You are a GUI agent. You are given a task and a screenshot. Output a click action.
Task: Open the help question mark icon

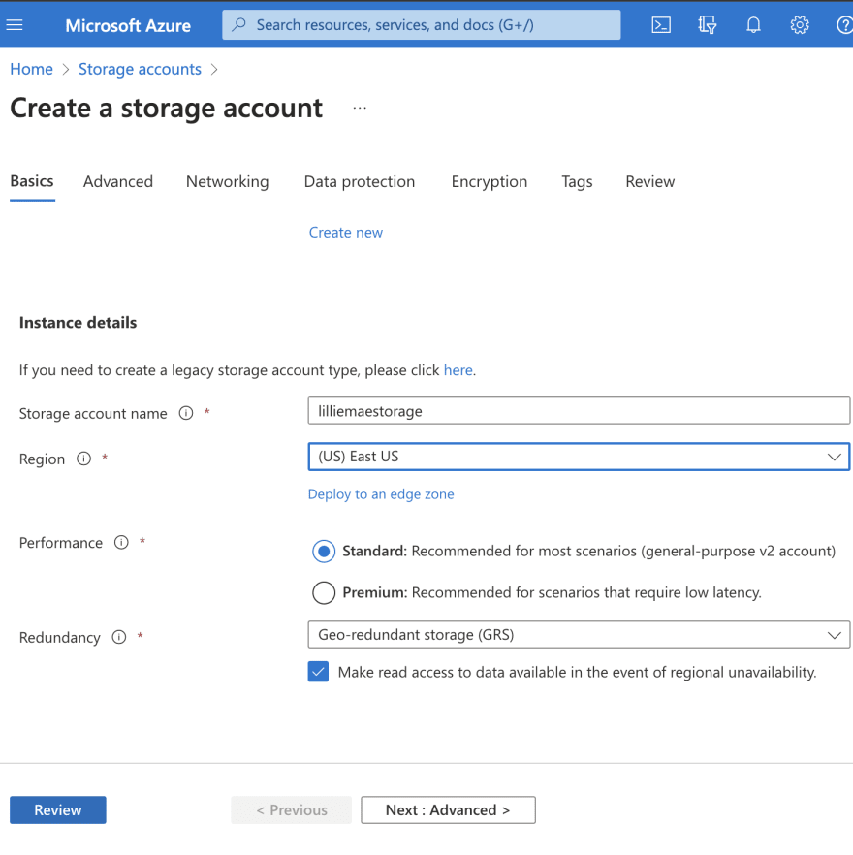[x=844, y=25]
